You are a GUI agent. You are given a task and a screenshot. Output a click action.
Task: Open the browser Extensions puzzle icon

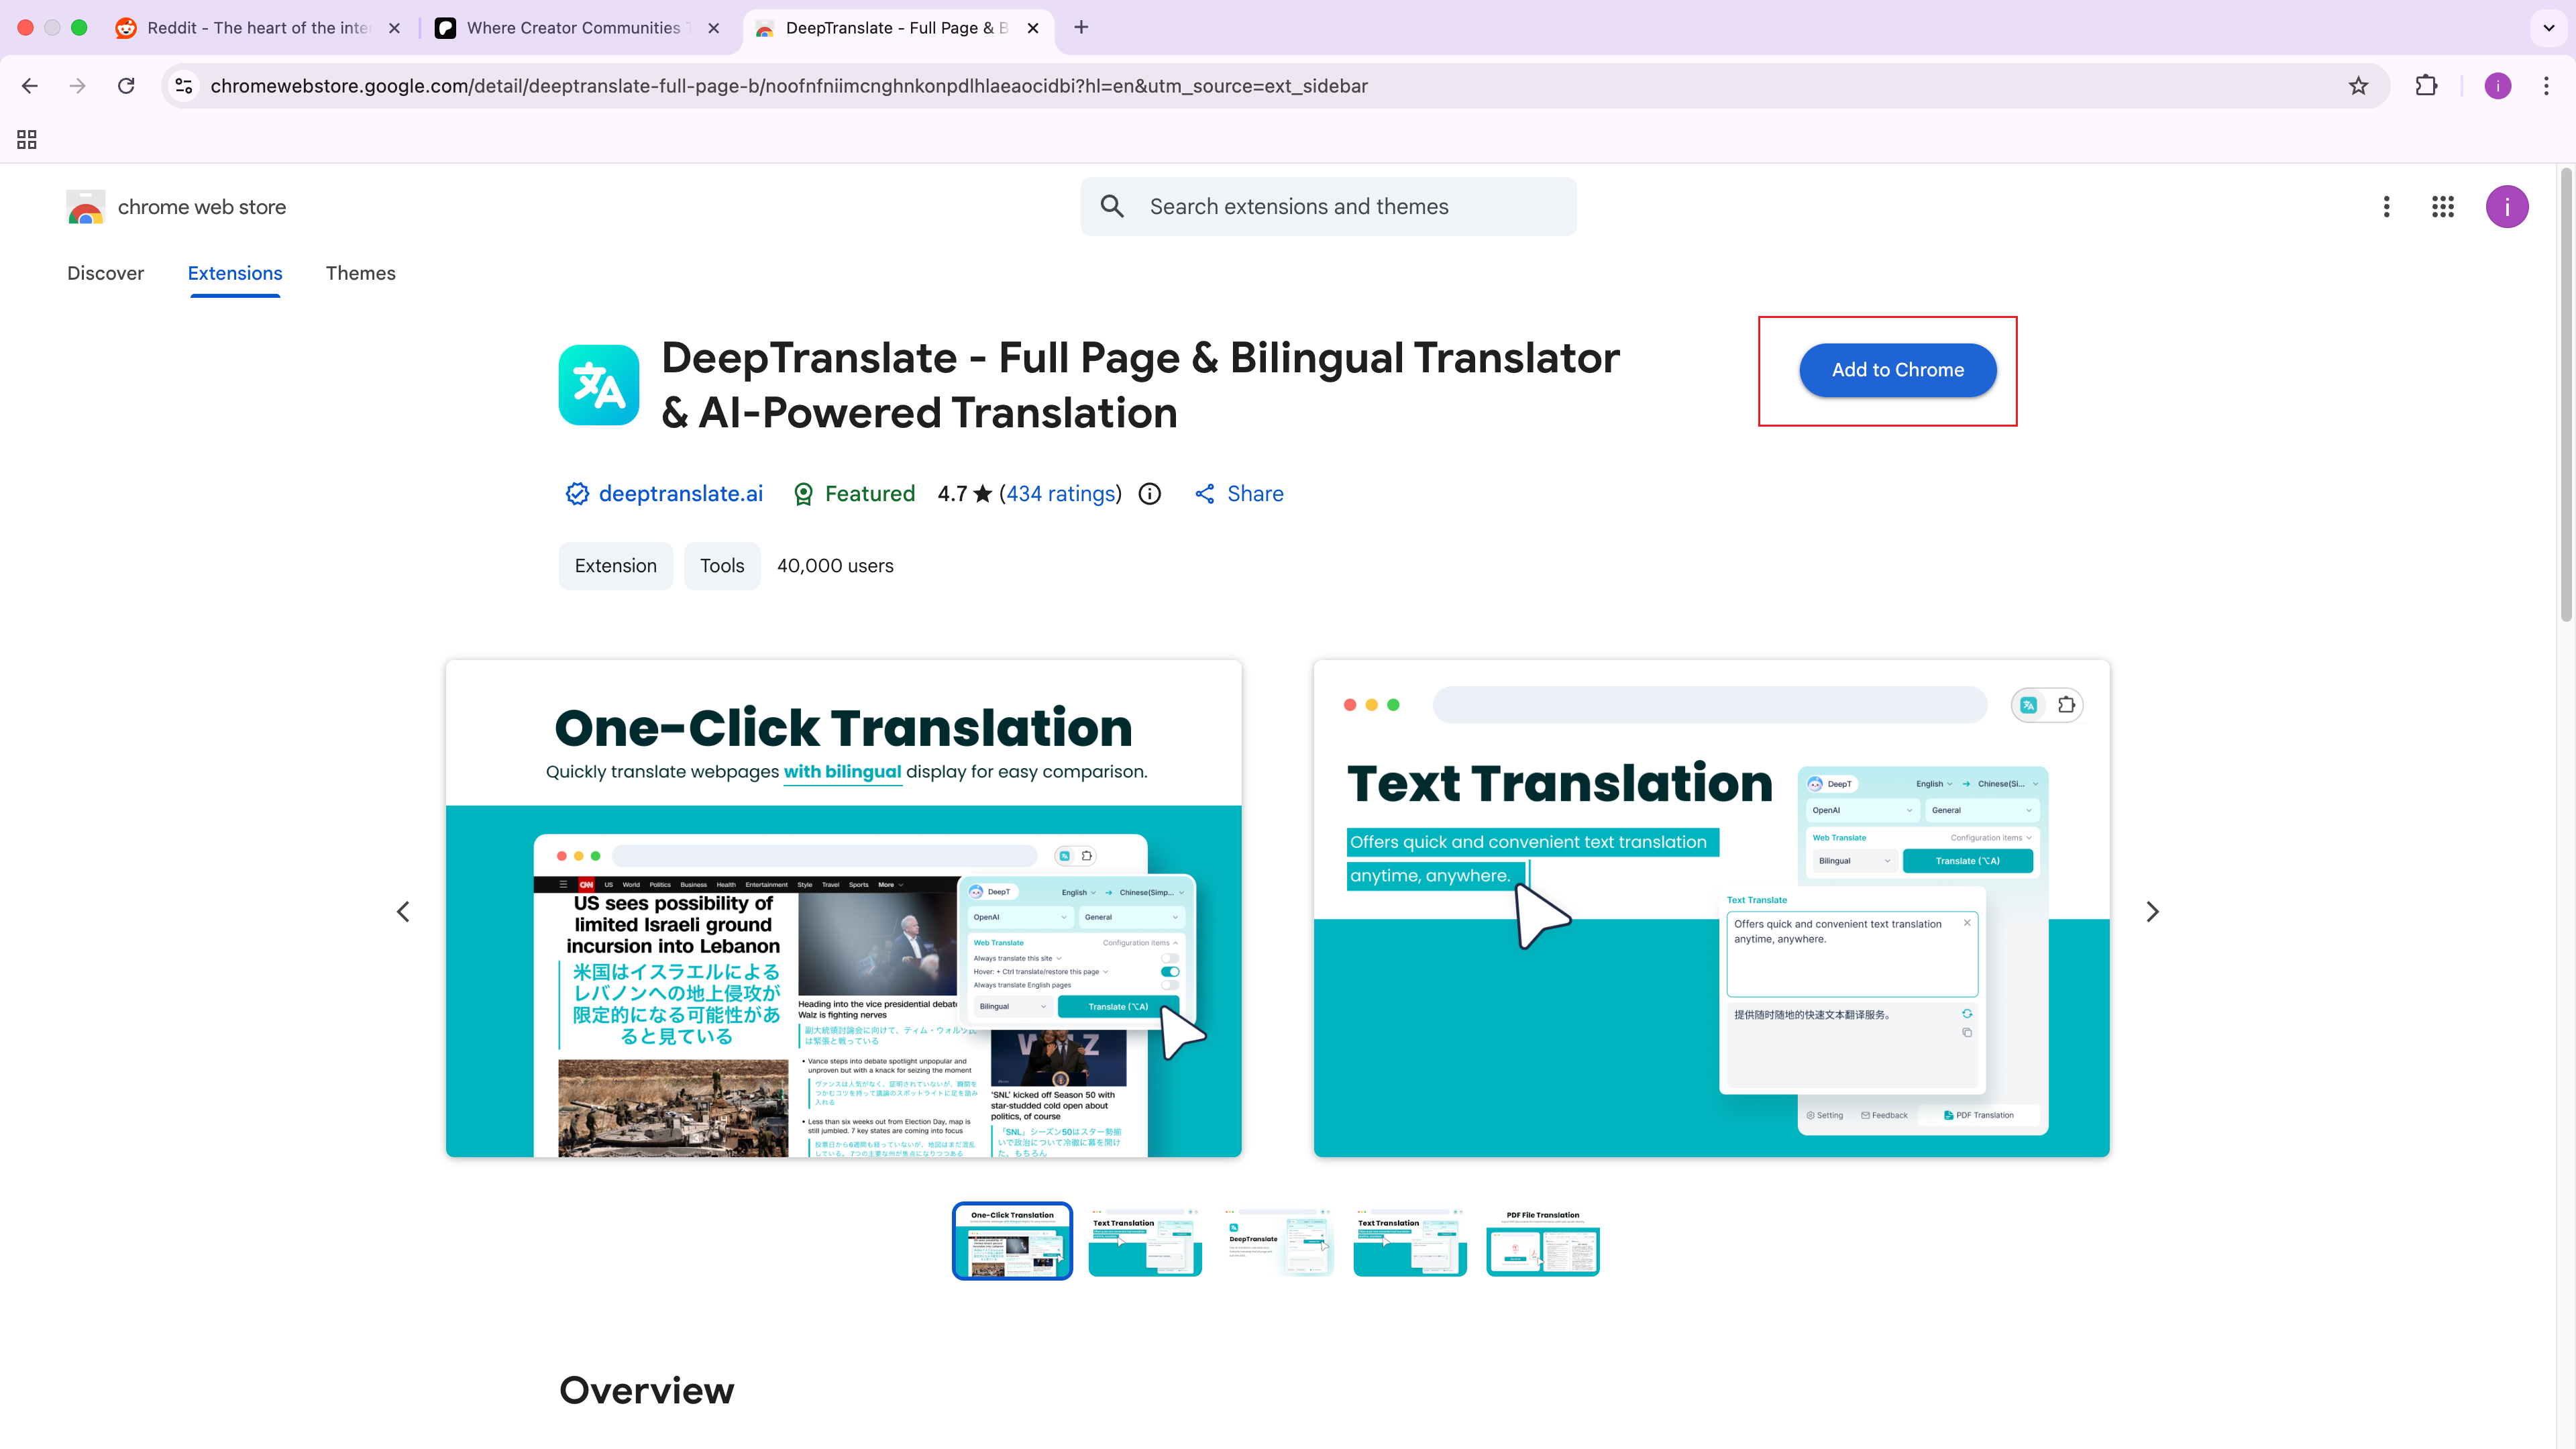point(2426,86)
